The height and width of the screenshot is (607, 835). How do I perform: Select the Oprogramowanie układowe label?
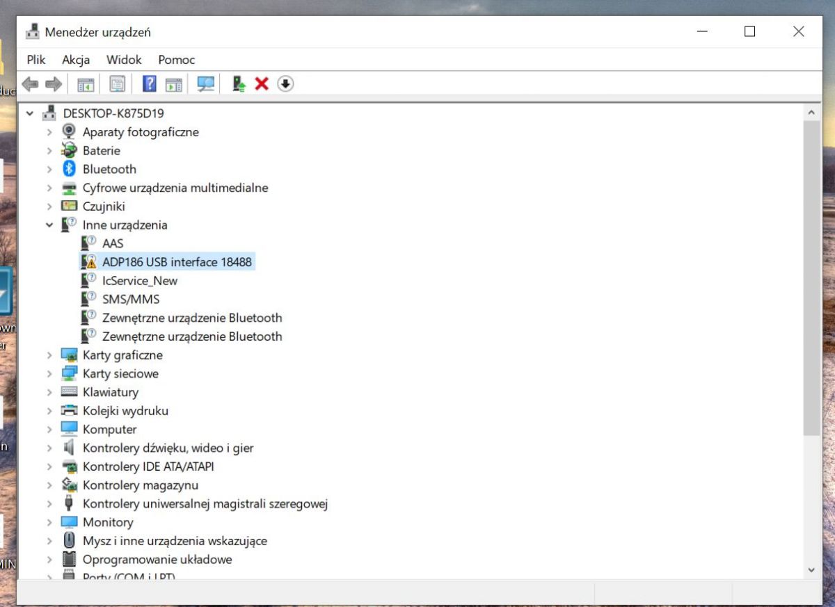(157, 559)
